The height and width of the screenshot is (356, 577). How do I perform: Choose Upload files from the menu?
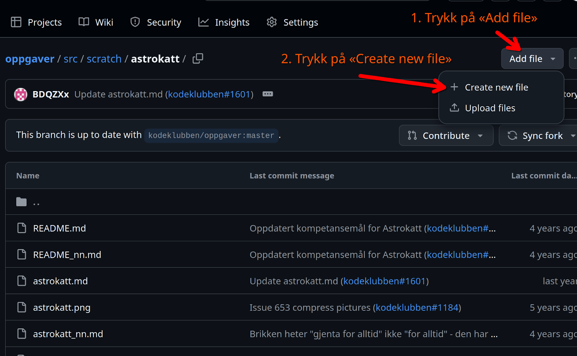(490, 108)
